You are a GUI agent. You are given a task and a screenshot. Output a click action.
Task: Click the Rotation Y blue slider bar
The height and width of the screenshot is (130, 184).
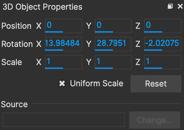tap(104, 50)
